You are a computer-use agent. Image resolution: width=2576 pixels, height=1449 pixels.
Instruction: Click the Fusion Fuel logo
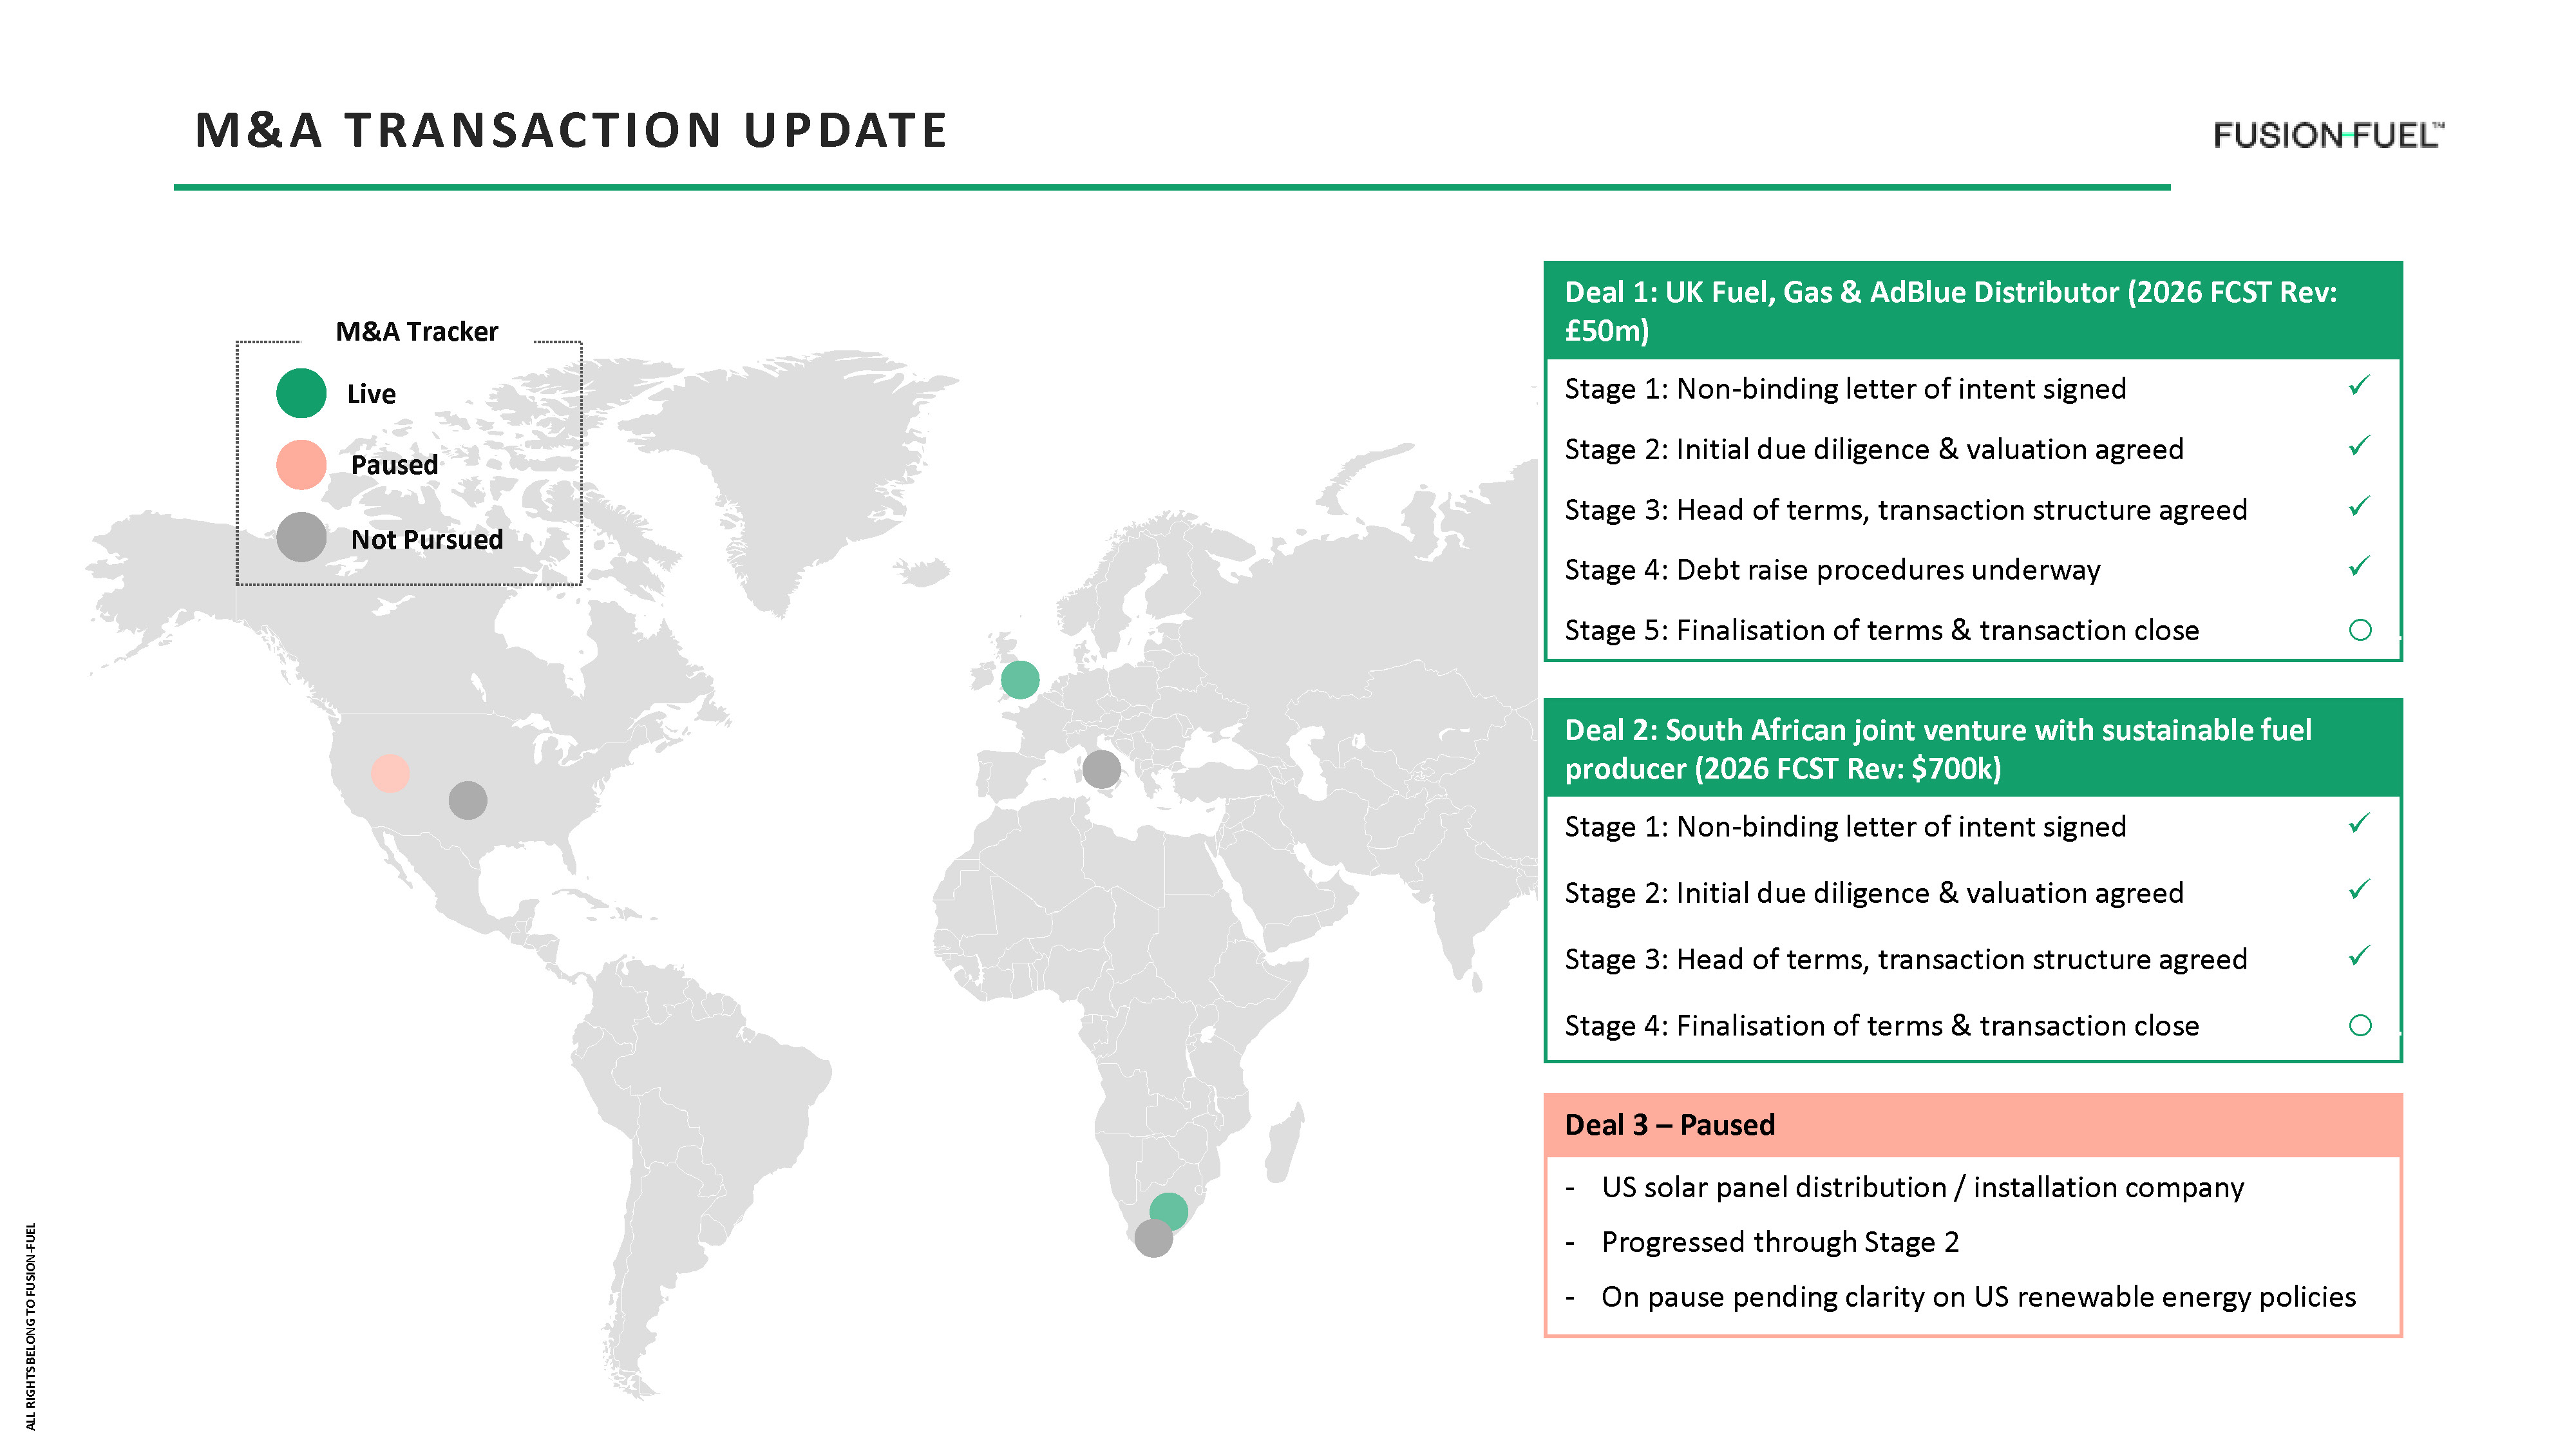tap(2327, 135)
